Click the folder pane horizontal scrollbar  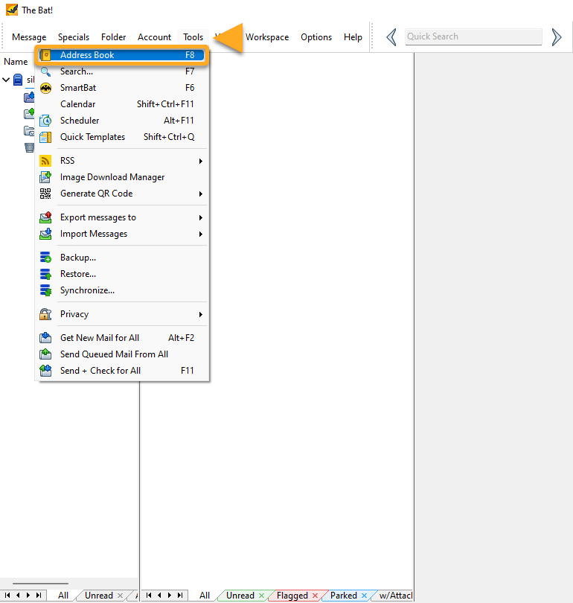point(41,584)
